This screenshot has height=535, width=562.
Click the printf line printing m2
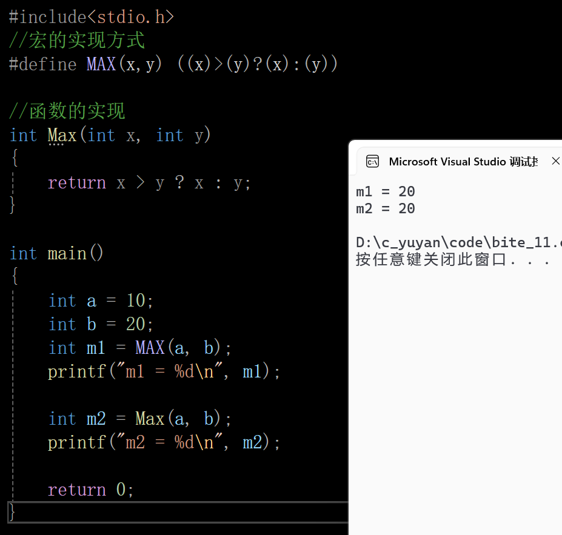pos(164,442)
